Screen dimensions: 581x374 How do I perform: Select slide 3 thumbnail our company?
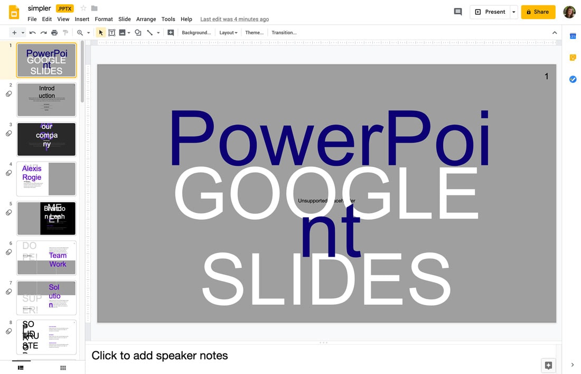(46, 139)
